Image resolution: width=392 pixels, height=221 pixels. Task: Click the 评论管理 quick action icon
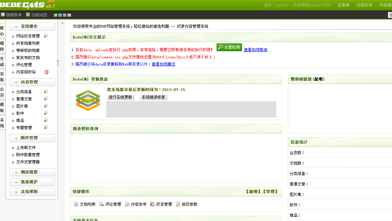(102, 204)
